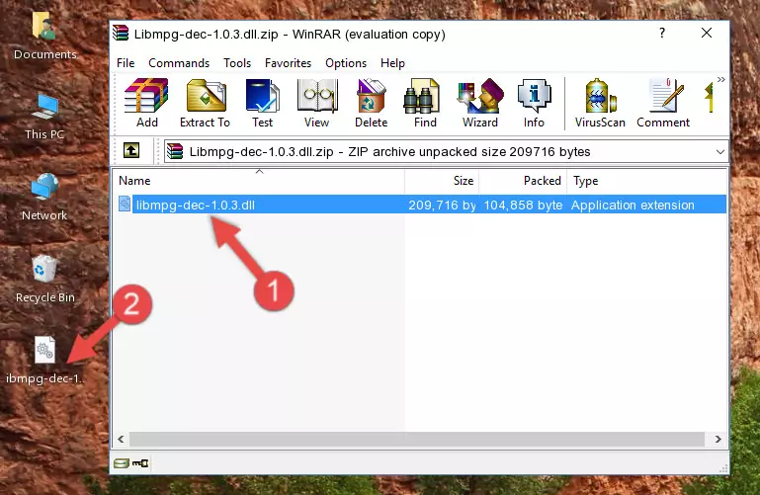Click the Application extension type cell

click(x=633, y=205)
